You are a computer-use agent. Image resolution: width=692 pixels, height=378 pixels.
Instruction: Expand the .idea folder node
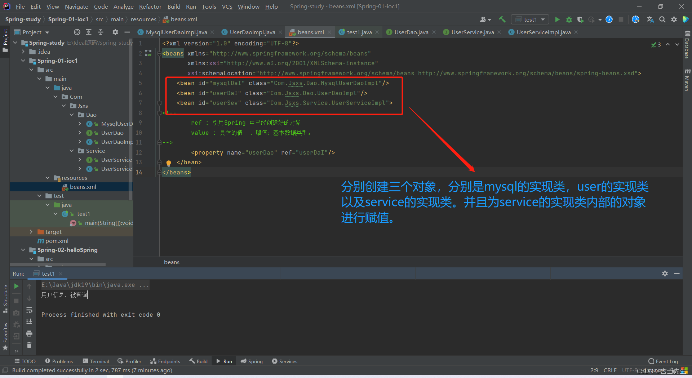coord(23,52)
